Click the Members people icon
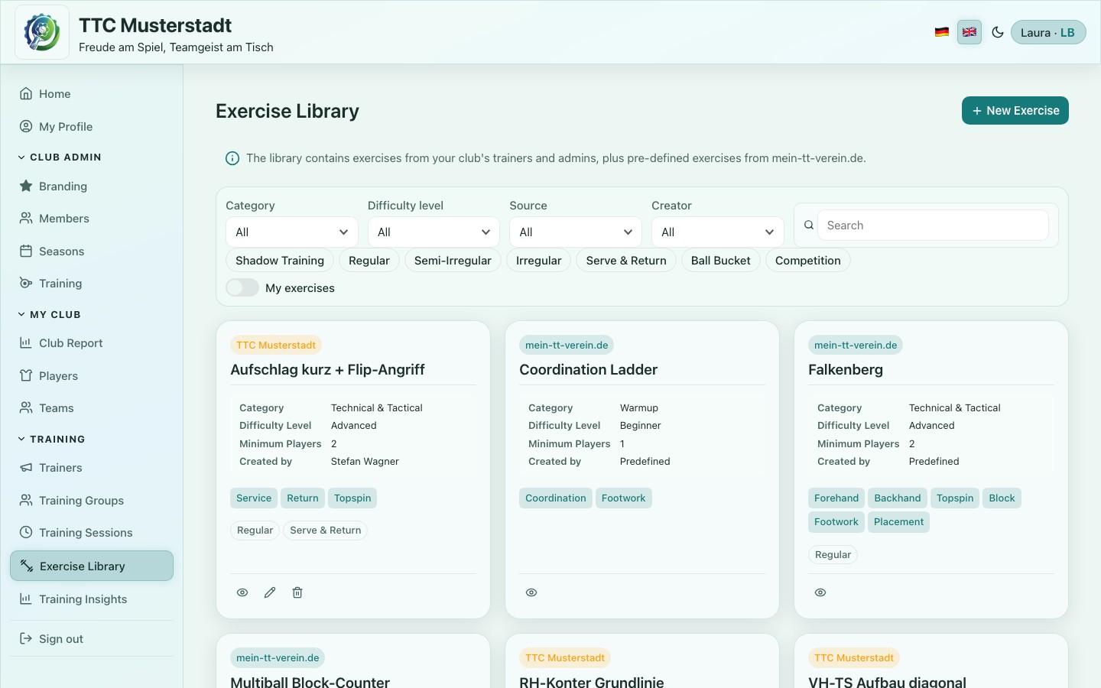Viewport: 1101px width, 688px height. [26, 218]
